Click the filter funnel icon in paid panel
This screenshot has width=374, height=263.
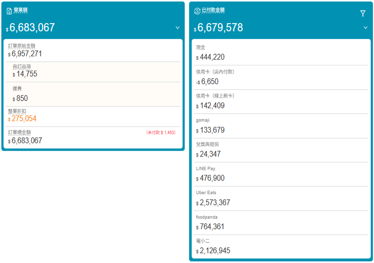click(x=363, y=14)
